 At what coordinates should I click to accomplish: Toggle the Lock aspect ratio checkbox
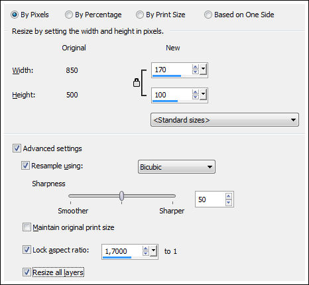[27, 250]
